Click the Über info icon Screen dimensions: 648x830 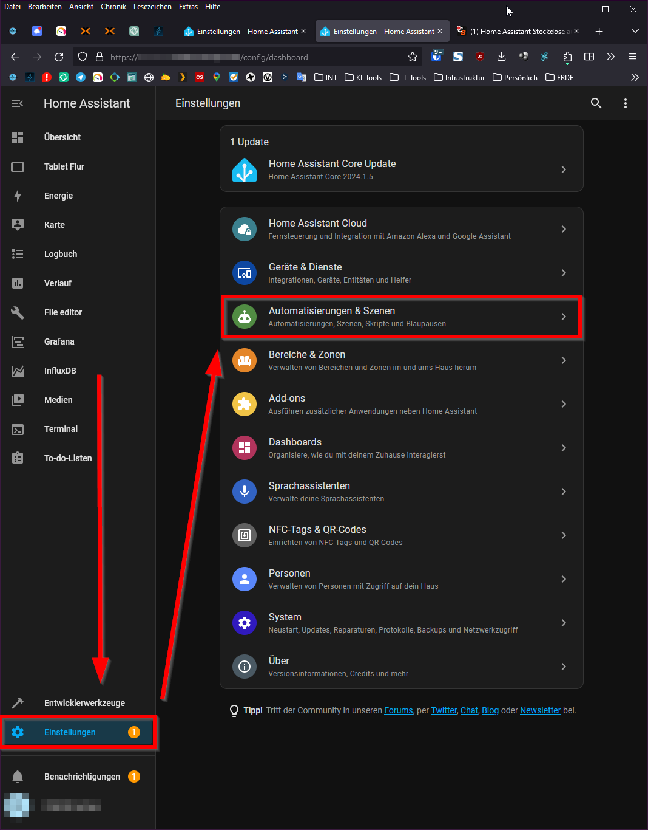[x=245, y=667]
